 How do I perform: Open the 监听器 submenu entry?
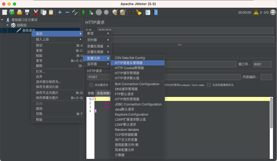click(x=97, y=64)
